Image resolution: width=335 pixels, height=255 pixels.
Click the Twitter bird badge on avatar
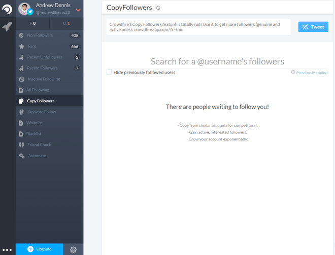[x=30, y=12]
